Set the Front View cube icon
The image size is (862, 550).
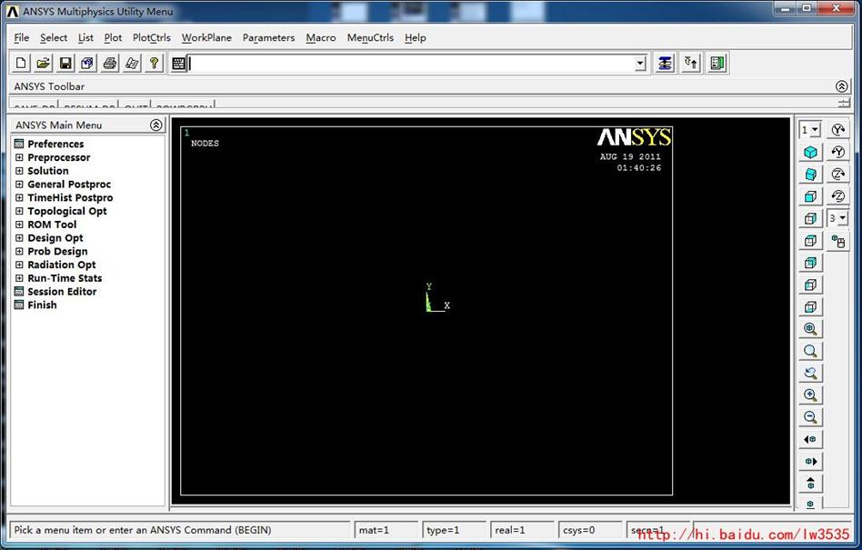coord(810,196)
